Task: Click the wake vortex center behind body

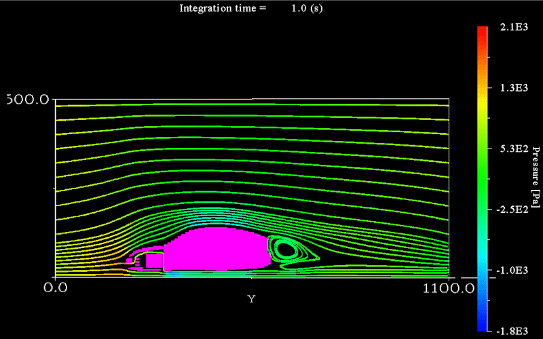Action: 287,250
